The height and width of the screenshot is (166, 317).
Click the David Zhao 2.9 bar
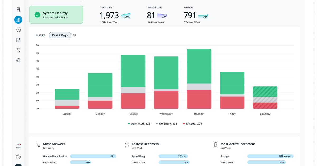point(174,163)
